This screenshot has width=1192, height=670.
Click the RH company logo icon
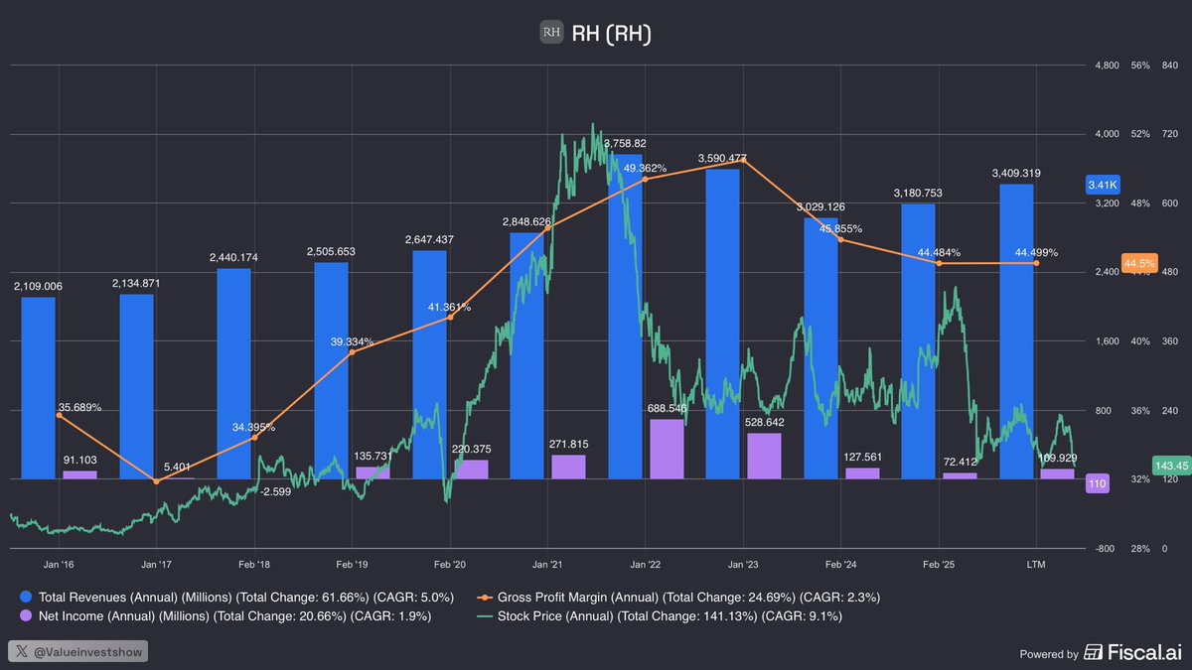551,33
